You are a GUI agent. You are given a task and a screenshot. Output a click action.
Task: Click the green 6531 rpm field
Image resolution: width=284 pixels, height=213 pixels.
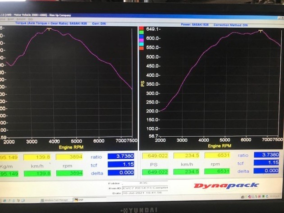click(x=217, y=171)
